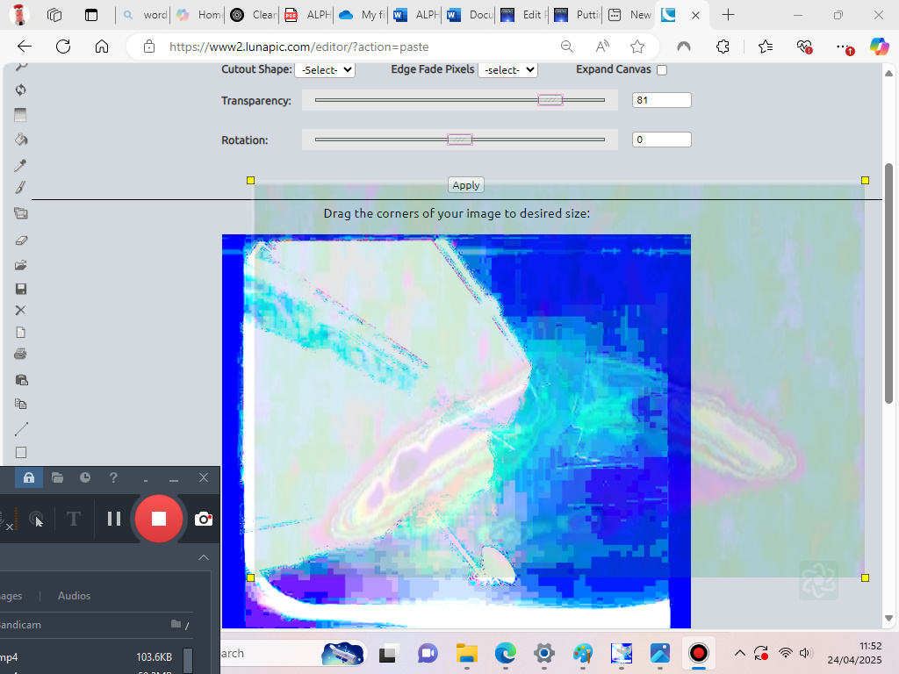
Task: Click the Rotation value input field
Action: point(661,140)
